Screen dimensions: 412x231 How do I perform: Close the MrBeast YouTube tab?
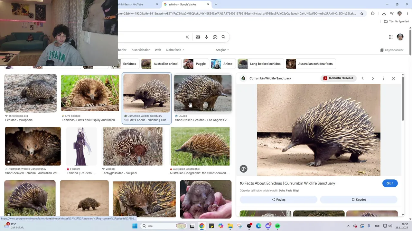(x=157, y=4)
